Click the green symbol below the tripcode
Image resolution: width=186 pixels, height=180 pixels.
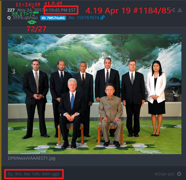32,22
